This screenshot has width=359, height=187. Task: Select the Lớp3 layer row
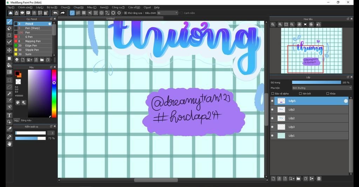click(309, 127)
